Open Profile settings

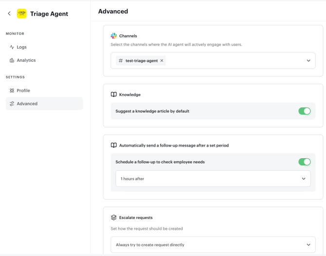23,91
